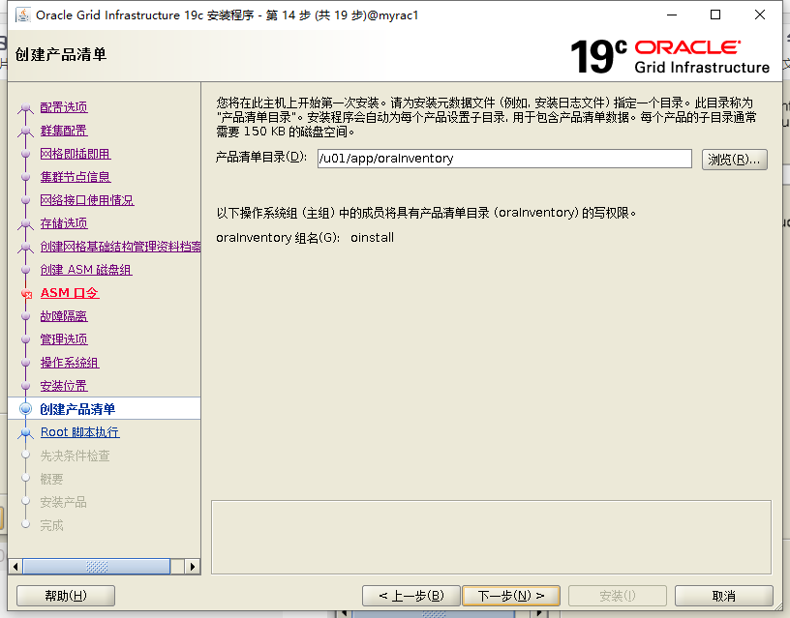
Task: Click the 帮助(H) help button
Action: coord(66,596)
